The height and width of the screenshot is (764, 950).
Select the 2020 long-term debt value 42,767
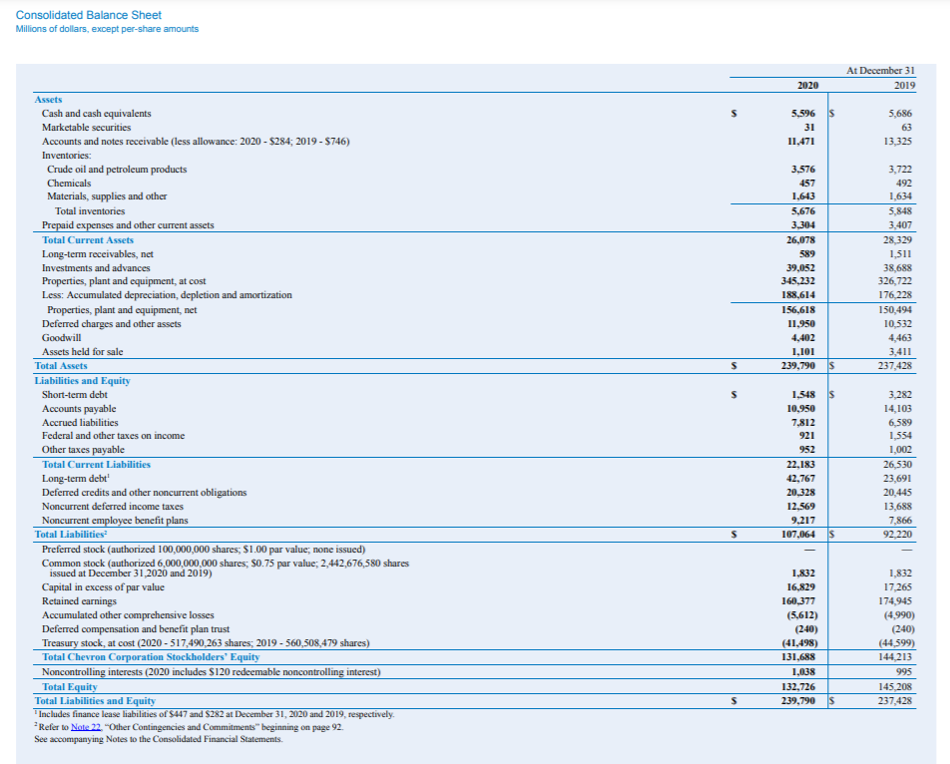coord(801,479)
